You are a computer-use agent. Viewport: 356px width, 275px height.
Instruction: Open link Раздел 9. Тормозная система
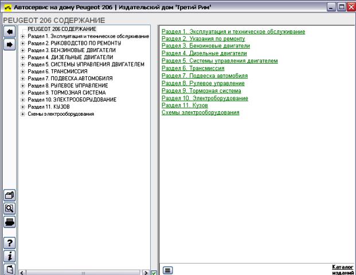click(201, 91)
